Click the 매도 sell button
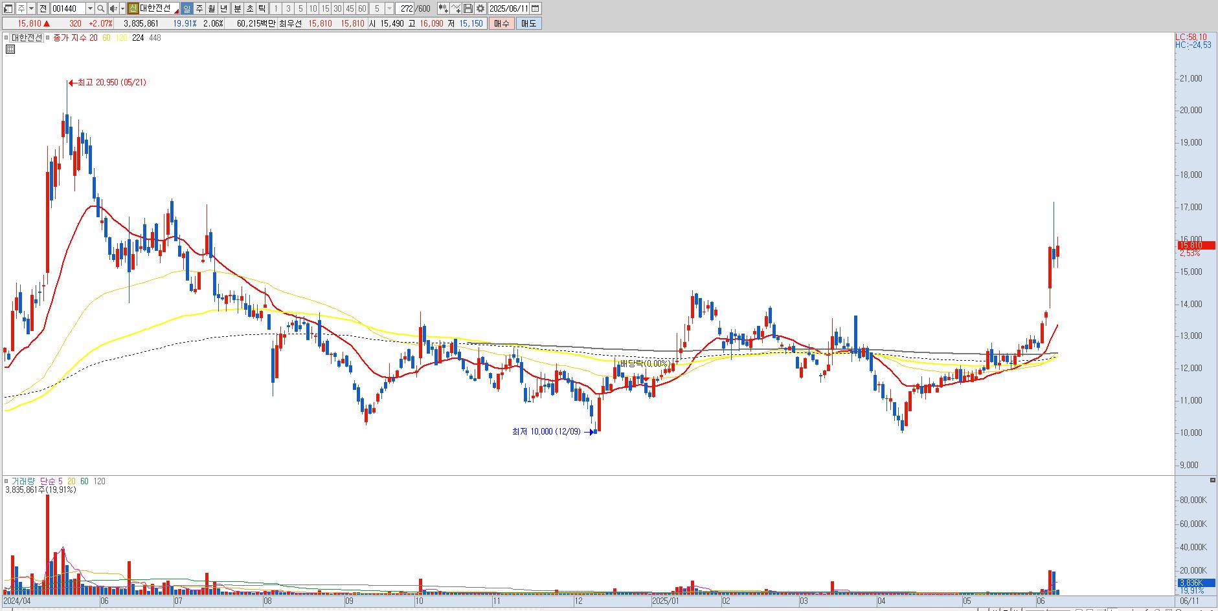1218x611 pixels. [528, 23]
